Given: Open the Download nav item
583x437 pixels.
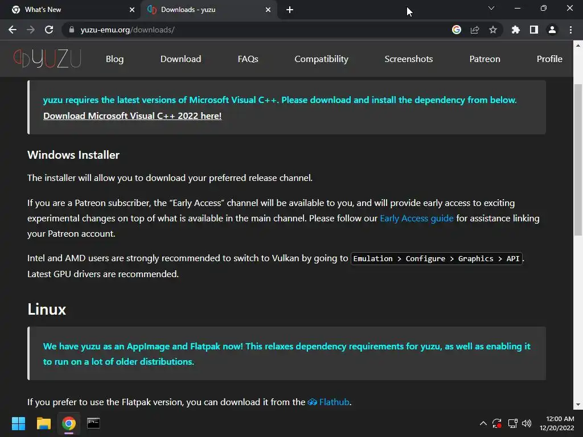Looking at the screenshot, I should [180, 59].
